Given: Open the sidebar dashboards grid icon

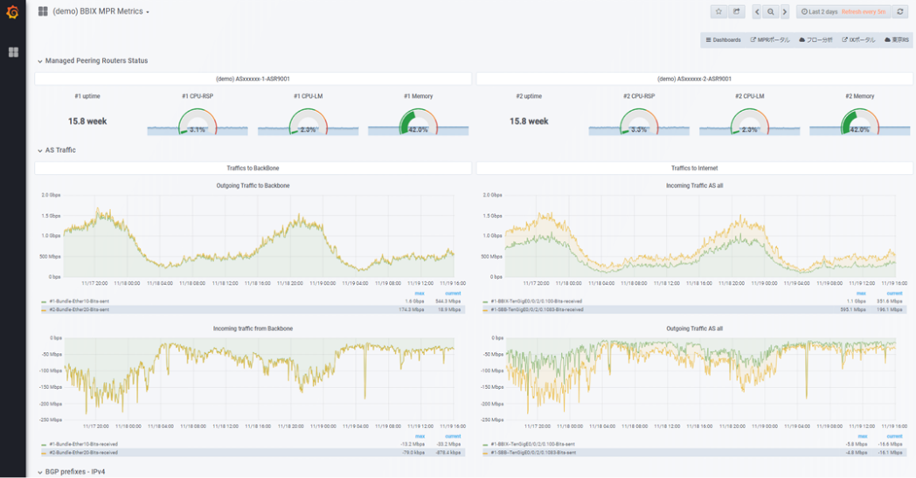Looking at the screenshot, I should pos(13,52).
